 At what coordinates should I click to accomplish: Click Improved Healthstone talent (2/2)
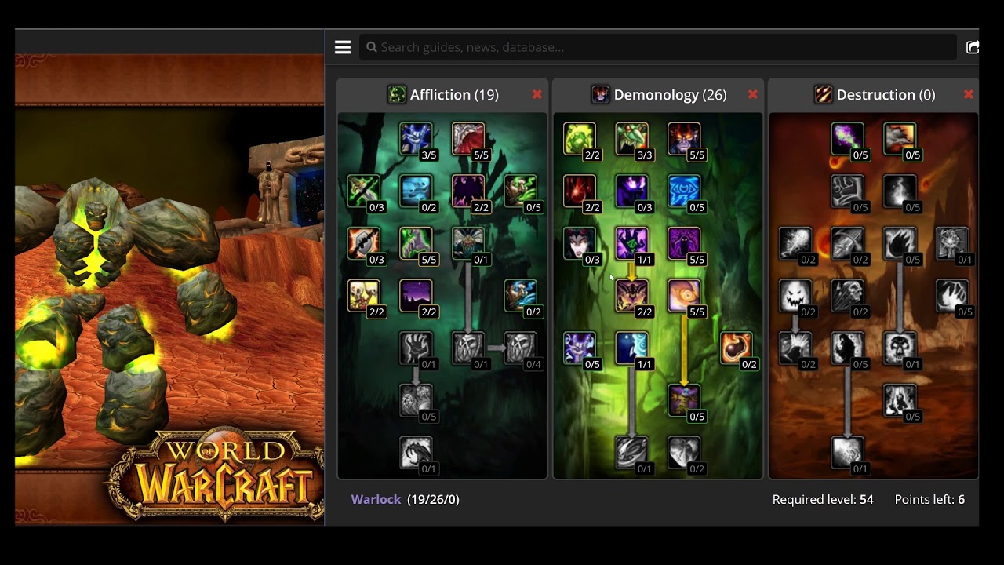pos(580,139)
